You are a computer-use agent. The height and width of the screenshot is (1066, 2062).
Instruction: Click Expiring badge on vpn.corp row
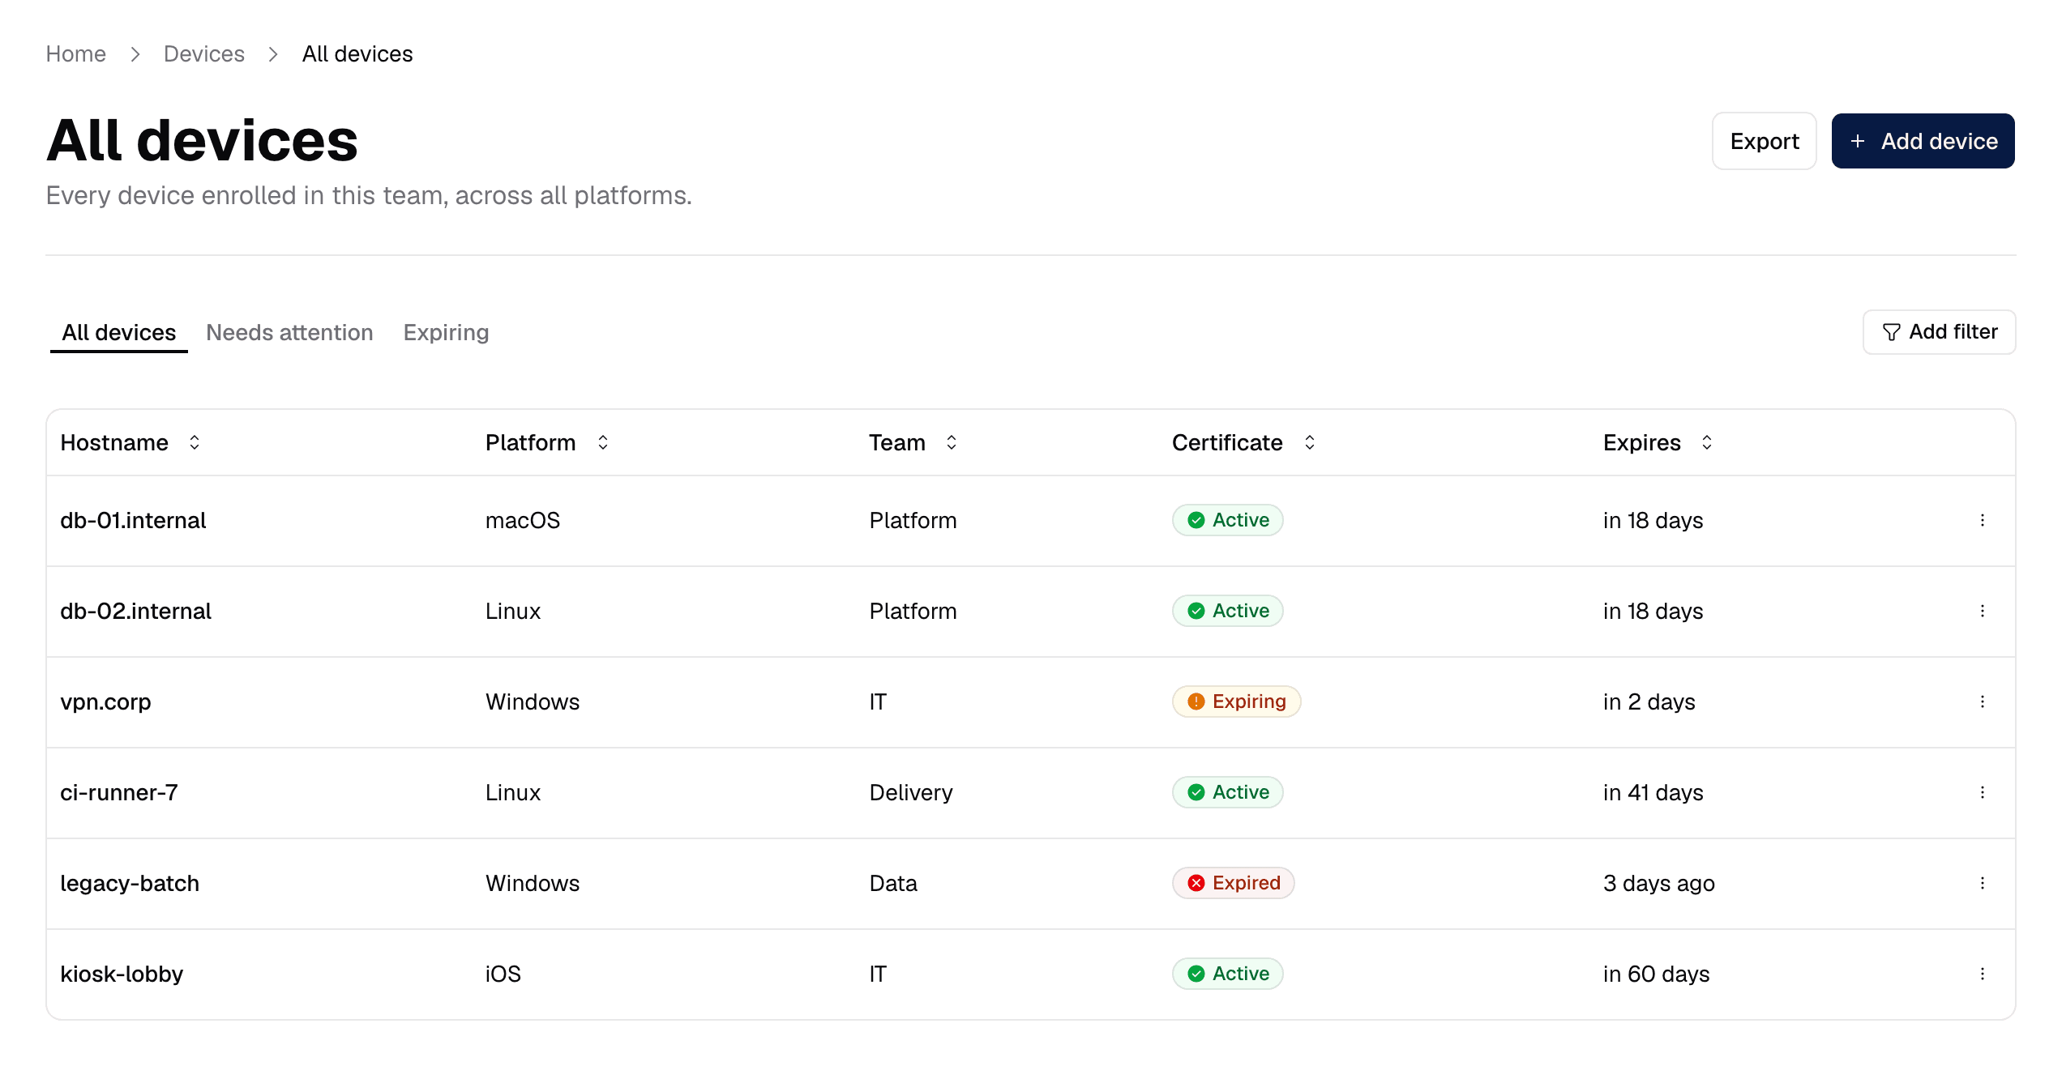(1237, 701)
